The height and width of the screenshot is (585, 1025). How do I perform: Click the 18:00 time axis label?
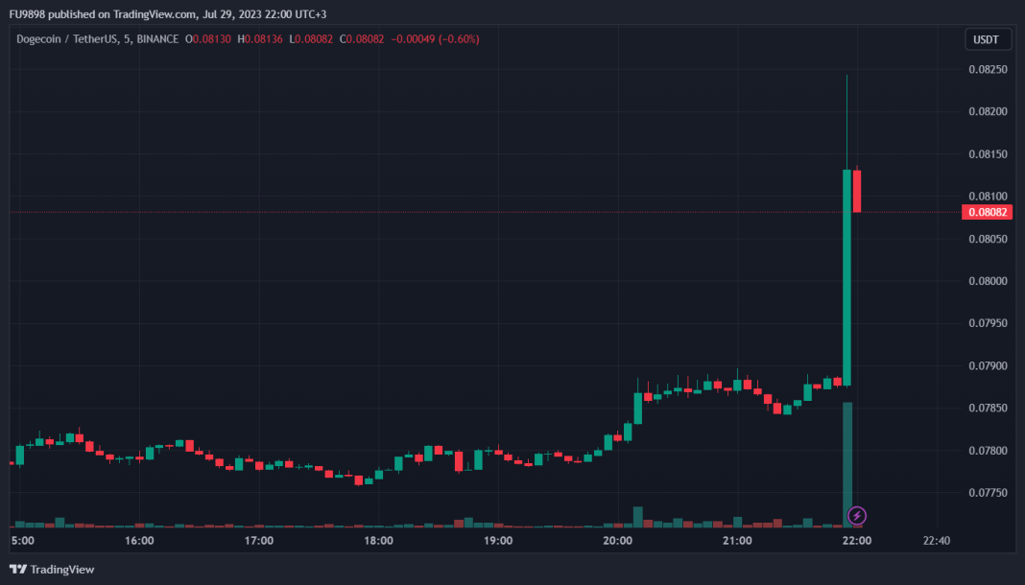(378, 541)
